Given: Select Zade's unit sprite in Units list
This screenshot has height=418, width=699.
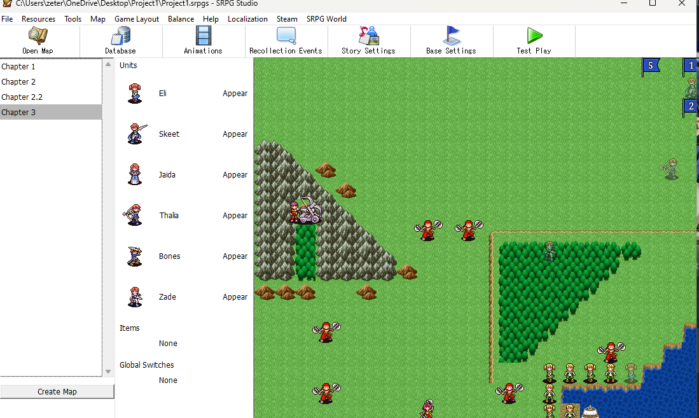Looking at the screenshot, I should 135,296.
